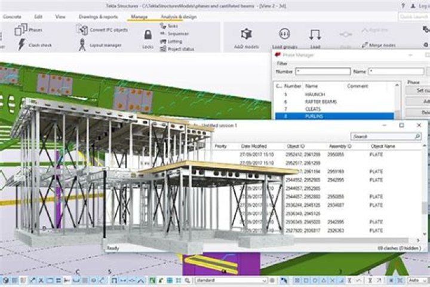Screen dimensions: 430x287
Task: Click the search magnifier in Clash check
Action: (x=417, y=136)
